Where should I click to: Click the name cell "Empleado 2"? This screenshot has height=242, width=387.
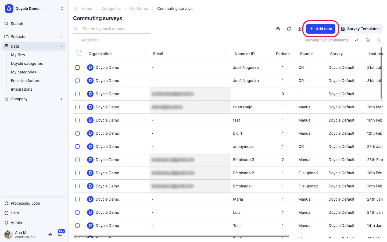pos(243,173)
